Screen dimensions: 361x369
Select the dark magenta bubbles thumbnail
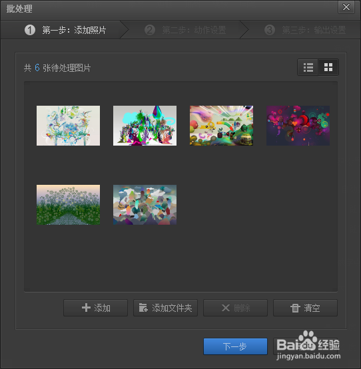[298, 126]
